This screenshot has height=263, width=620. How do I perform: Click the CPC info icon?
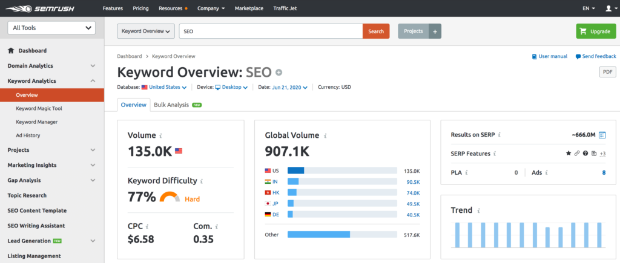click(147, 227)
